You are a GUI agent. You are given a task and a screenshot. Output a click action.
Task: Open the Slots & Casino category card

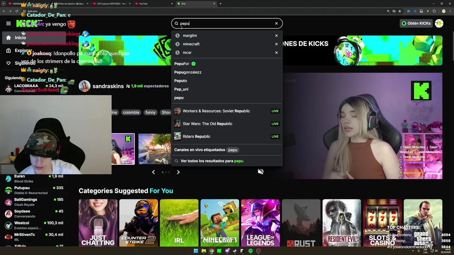(382, 223)
